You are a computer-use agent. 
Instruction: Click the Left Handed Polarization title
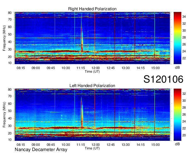[x=92, y=86]
